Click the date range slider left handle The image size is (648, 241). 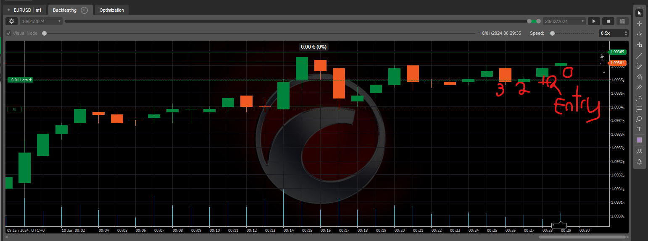pyautogui.click(x=529, y=21)
